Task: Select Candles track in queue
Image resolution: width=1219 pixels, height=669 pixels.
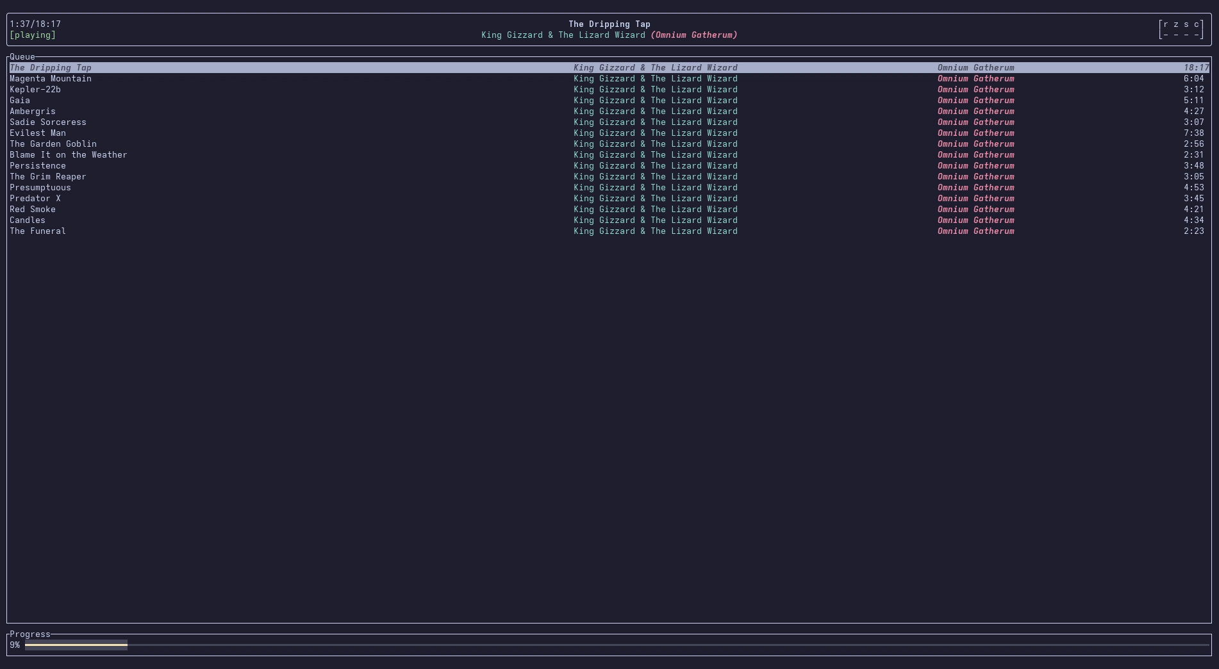Action: [609, 220]
